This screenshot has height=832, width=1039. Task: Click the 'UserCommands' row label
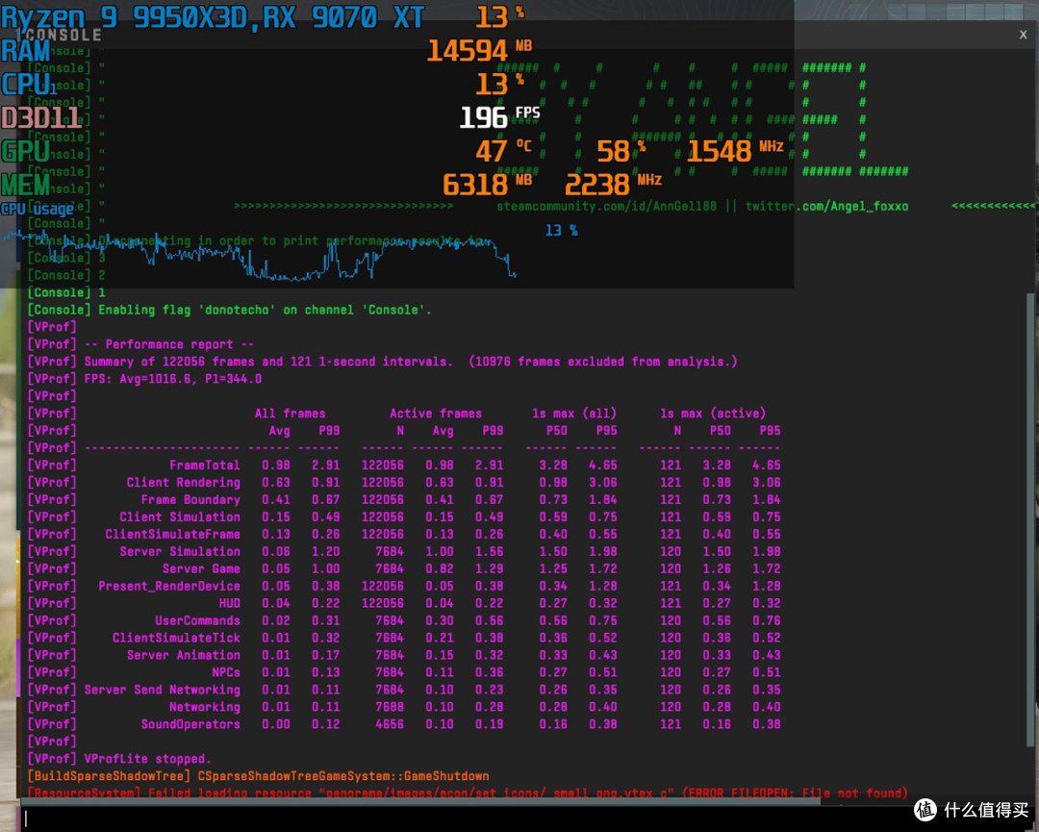198,620
